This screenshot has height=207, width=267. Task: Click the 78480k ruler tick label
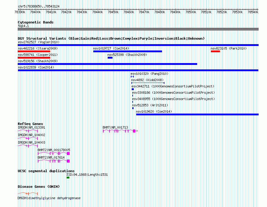(160, 12)
